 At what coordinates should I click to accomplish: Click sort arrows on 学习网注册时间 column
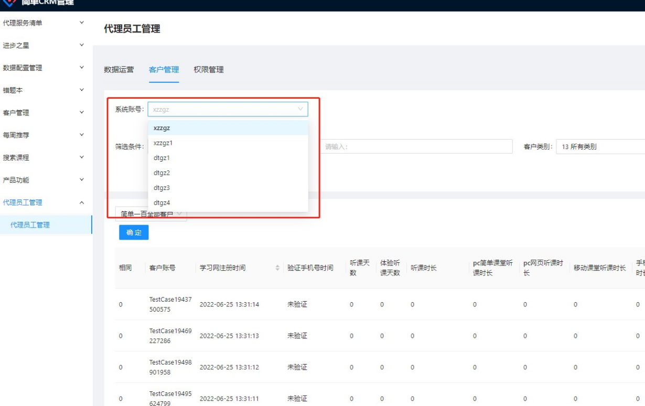point(277,268)
